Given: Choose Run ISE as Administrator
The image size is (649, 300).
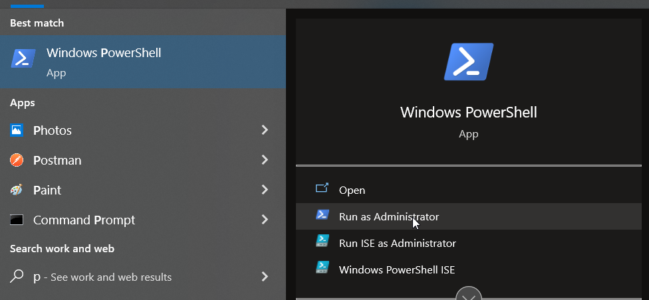Looking at the screenshot, I should click(x=469, y=243).
